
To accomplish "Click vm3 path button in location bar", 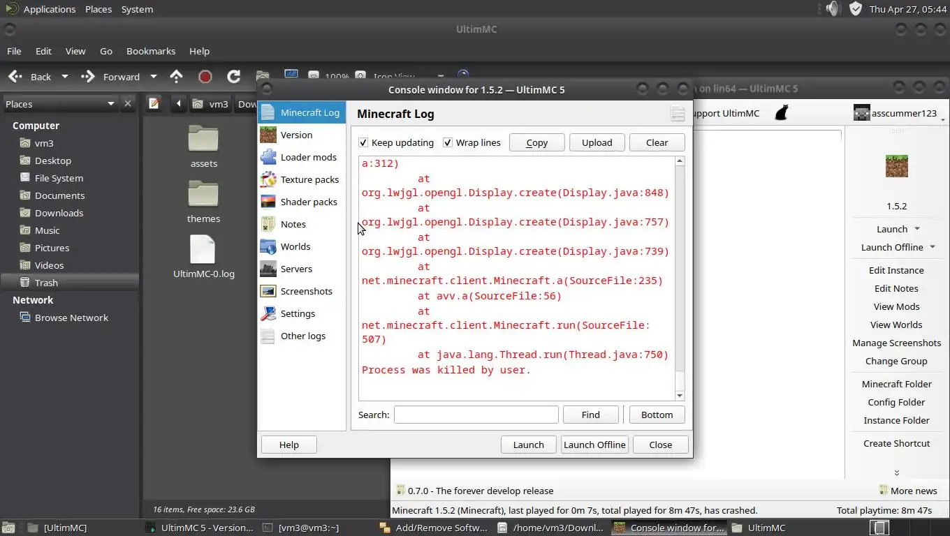I will (x=211, y=103).
